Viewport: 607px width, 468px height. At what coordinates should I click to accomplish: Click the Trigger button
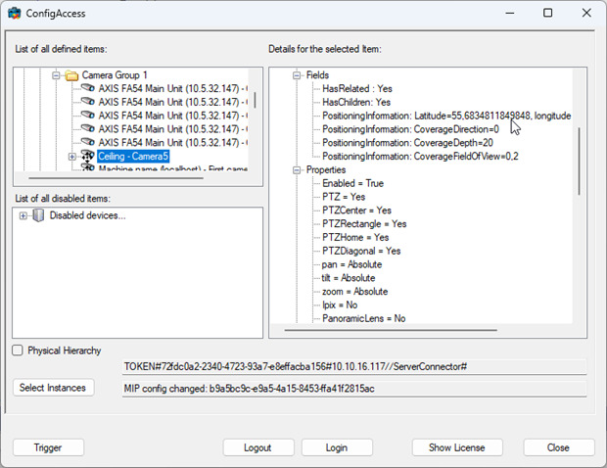(48, 447)
